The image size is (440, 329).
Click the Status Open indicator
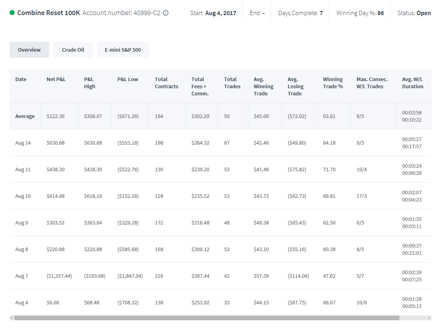(414, 13)
